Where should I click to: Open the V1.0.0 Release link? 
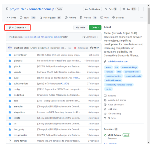coord(114,135)
